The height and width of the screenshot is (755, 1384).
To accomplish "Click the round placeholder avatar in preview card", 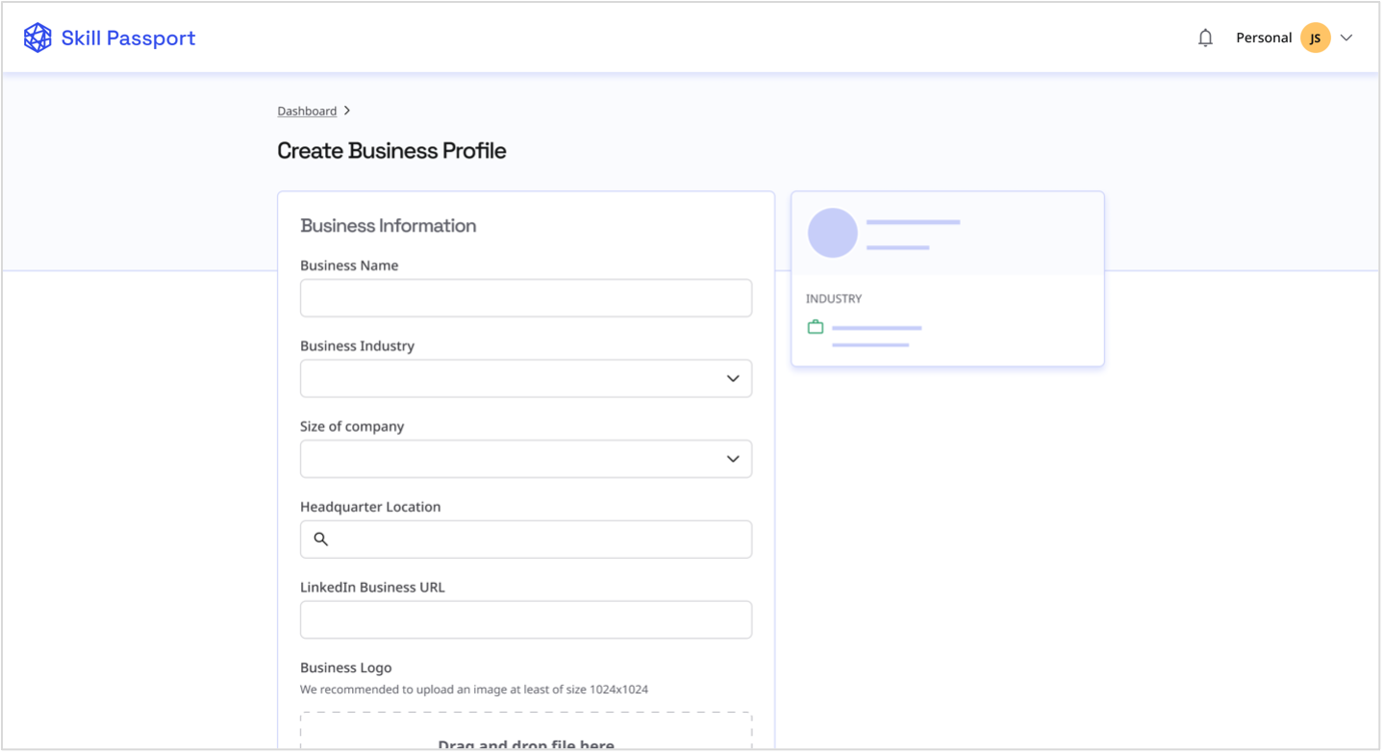I will [832, 233].
